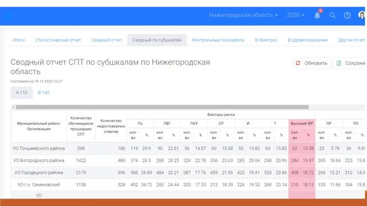Click the 19.97 high-risk percent cell

[309, 160]
